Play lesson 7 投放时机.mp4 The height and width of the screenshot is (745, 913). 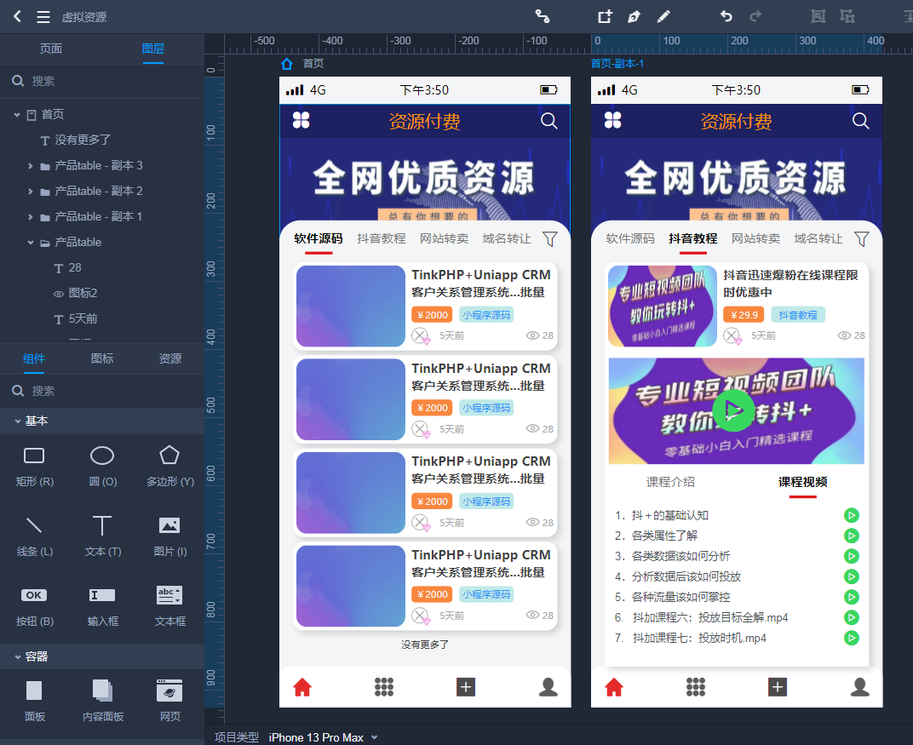(x=852, y=638)
